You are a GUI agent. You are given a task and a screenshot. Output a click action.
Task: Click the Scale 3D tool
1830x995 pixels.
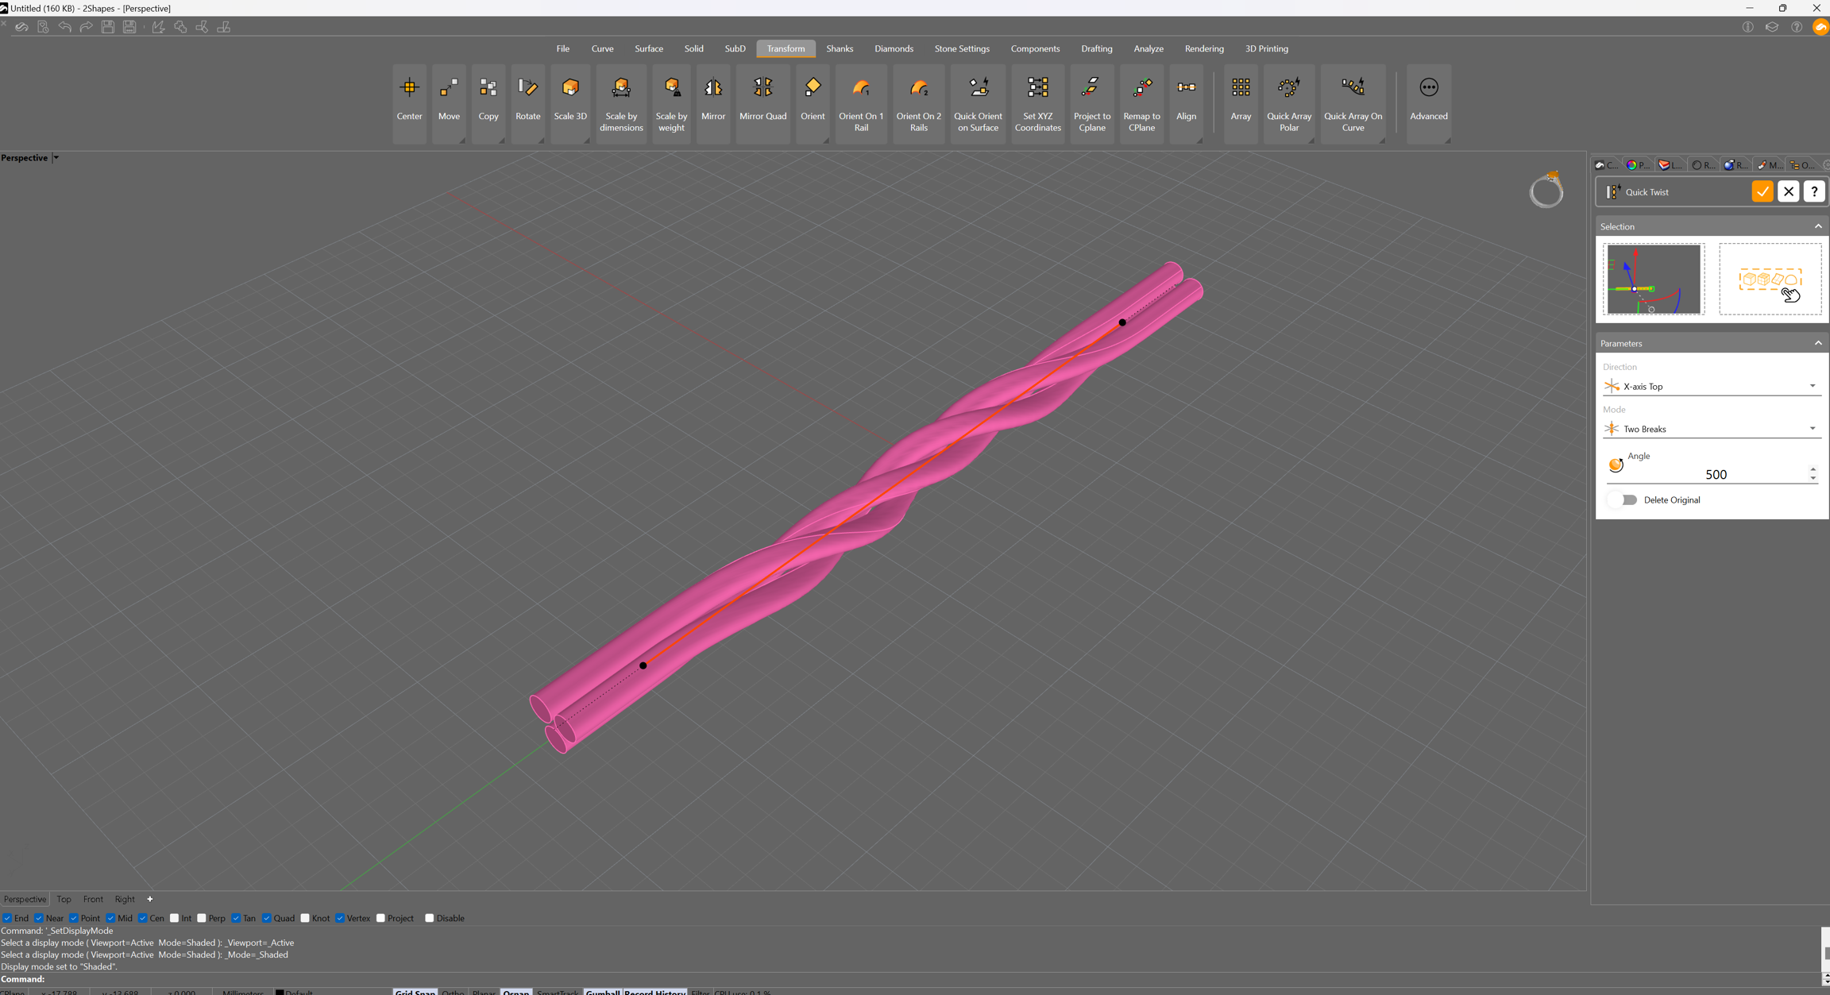tap(569, 88)
